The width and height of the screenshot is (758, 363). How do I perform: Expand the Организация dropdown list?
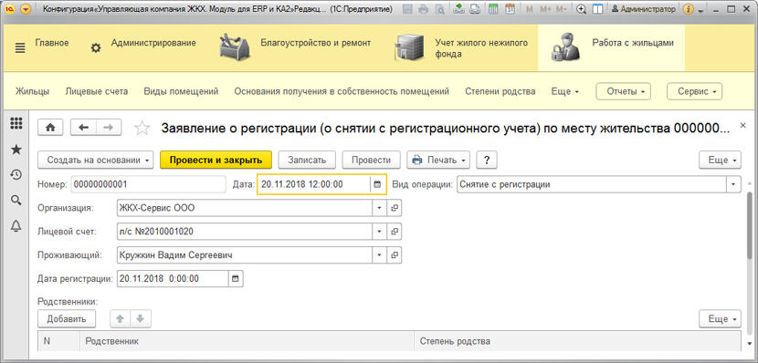pyautogui.click(x=378, y=208)
